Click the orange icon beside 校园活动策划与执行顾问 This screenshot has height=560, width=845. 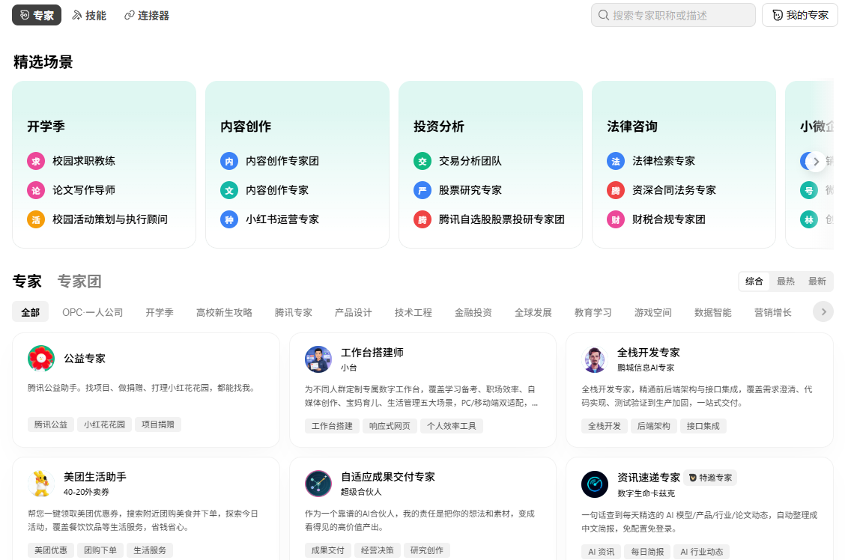[x=36, y=219]
